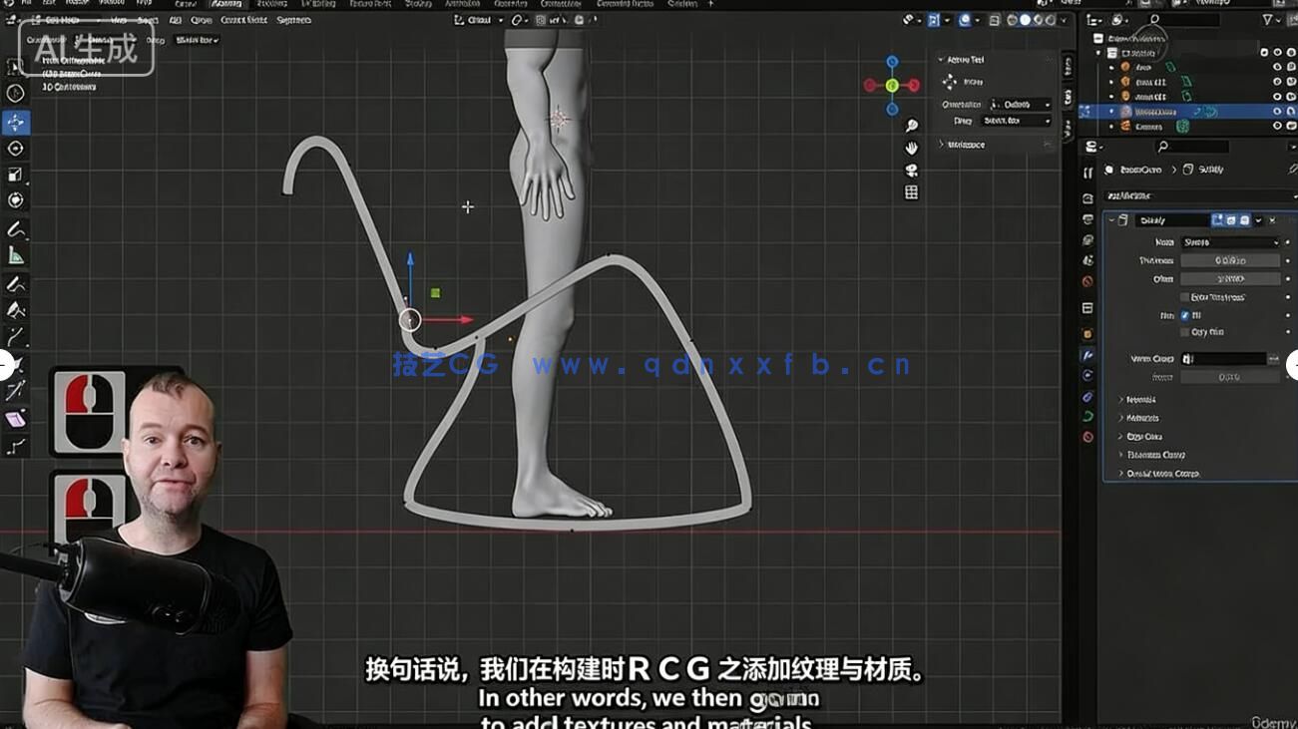Image resolution: width=1298 pixels, height=729 pixels.
Task: Open the Add menu in the viewport header
Action: tap(175, 20)
